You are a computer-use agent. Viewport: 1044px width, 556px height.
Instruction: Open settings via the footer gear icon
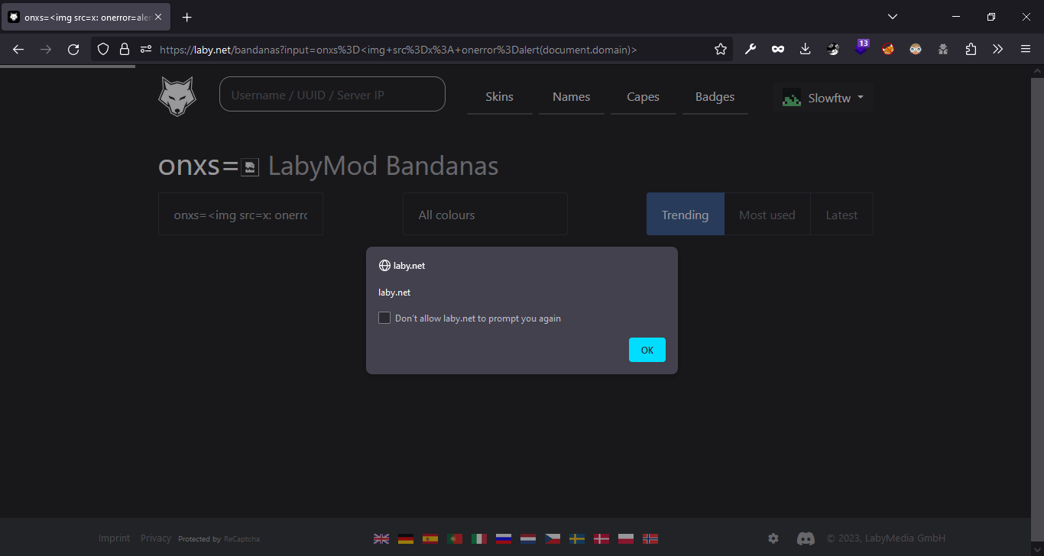coord(773,538)
